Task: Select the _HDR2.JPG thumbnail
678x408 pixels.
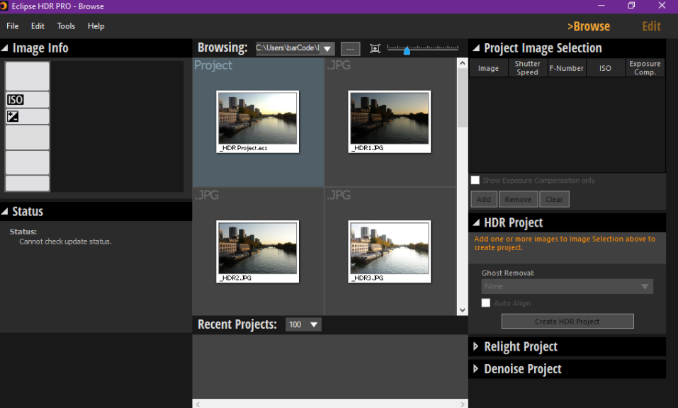Action: (258, 251)
